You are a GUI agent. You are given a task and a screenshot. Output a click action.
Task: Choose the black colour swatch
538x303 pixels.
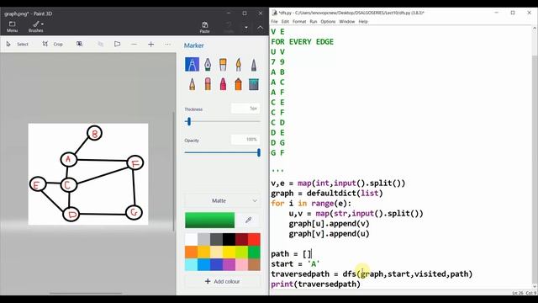click(229, 239)
